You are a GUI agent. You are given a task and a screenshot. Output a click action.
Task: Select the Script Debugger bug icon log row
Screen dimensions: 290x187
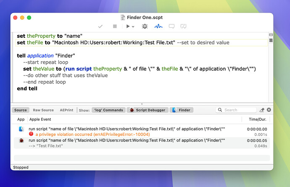coord(21,140)
